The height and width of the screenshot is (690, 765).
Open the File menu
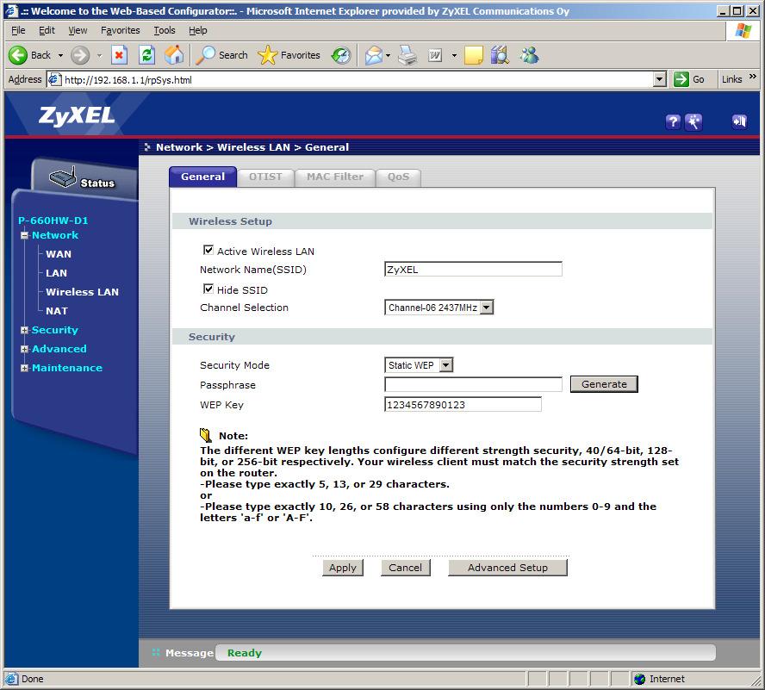click(x=18, y=30)
